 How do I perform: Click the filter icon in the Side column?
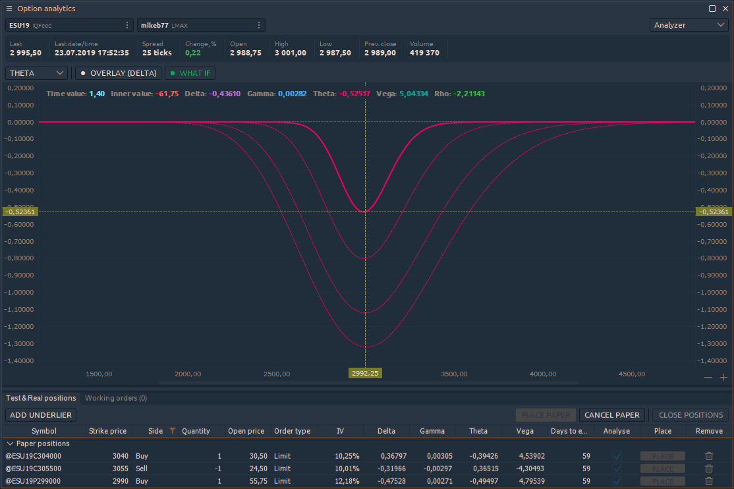coord(172,430)
